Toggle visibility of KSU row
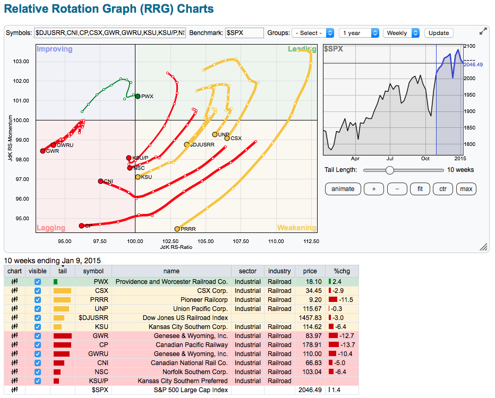Screen dimensions: 495x398 [38, 327]
